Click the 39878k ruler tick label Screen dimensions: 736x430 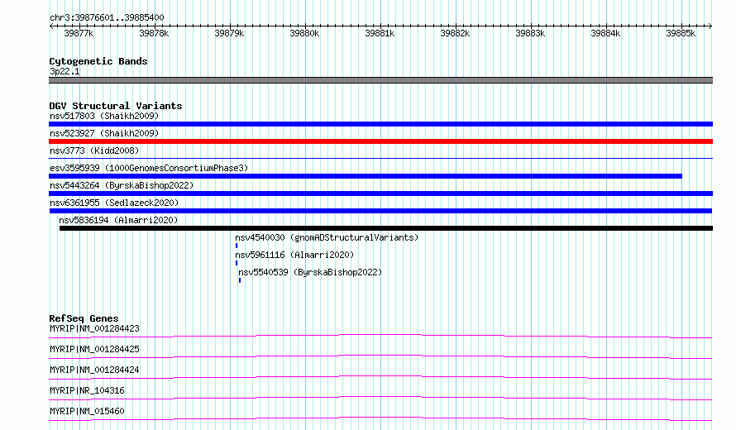[154, 33]
